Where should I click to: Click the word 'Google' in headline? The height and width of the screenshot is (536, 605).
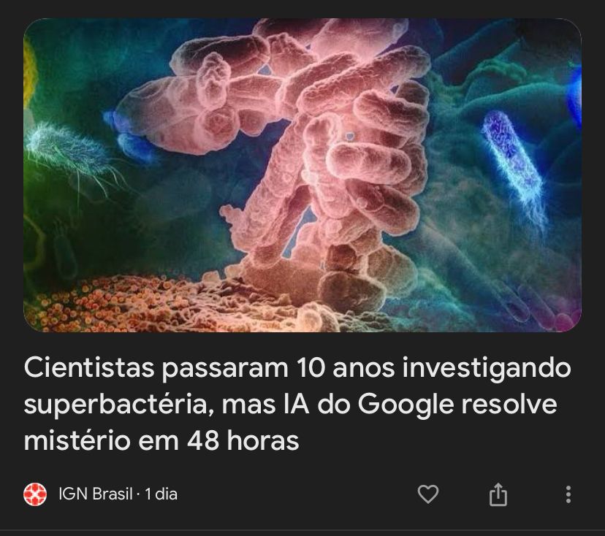point(405,405)
